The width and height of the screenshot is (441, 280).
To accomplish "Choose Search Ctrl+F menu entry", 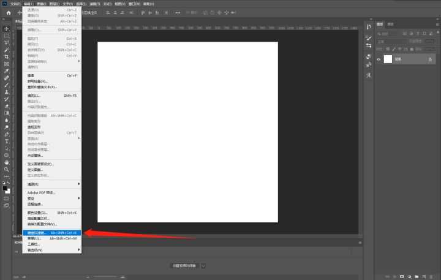I will (x=52, y=76).
